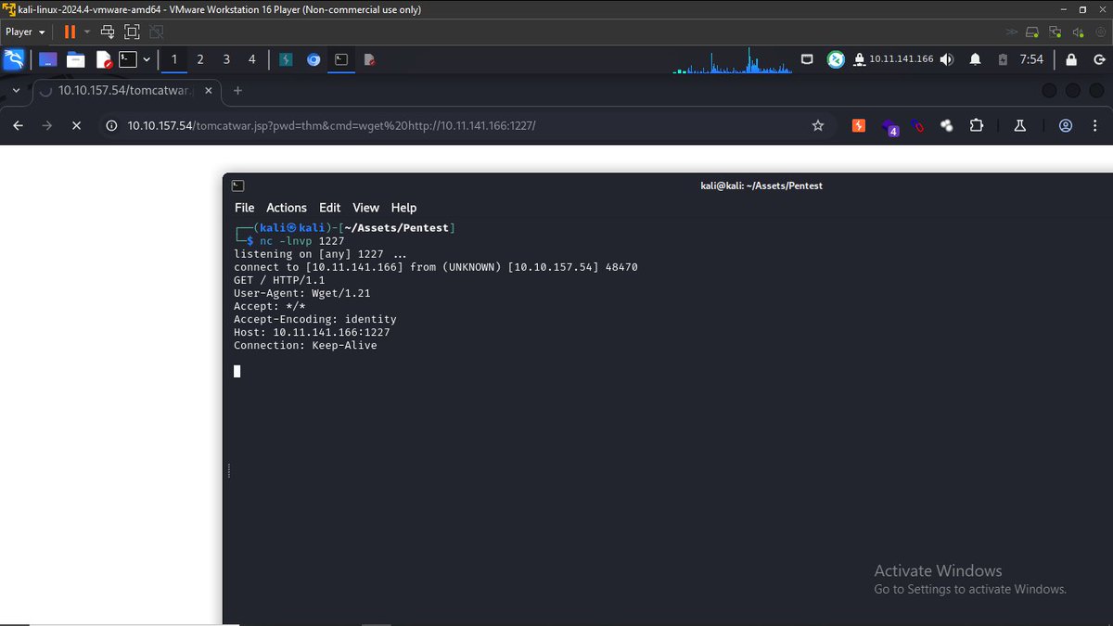Go back in the browser
The image size is (1113, 626).
pyautogui.click(x=18, y=125)
